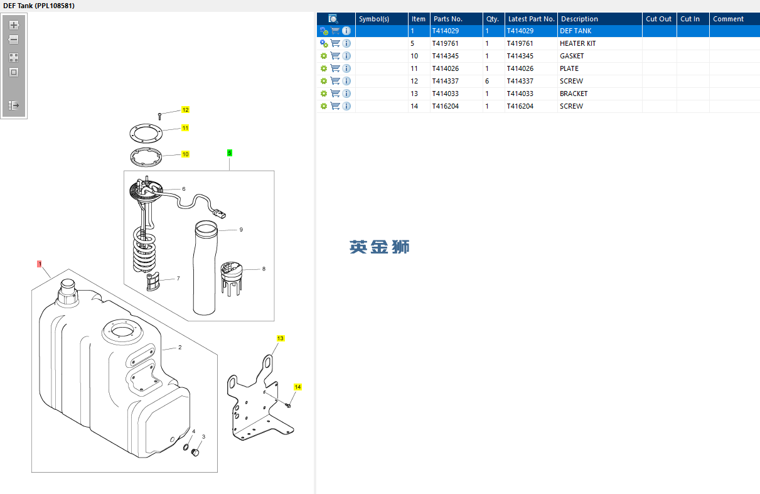Screen dimensions: 760x494
Task: Select green callout 5 in the diagram
Action: pos(229,153)
